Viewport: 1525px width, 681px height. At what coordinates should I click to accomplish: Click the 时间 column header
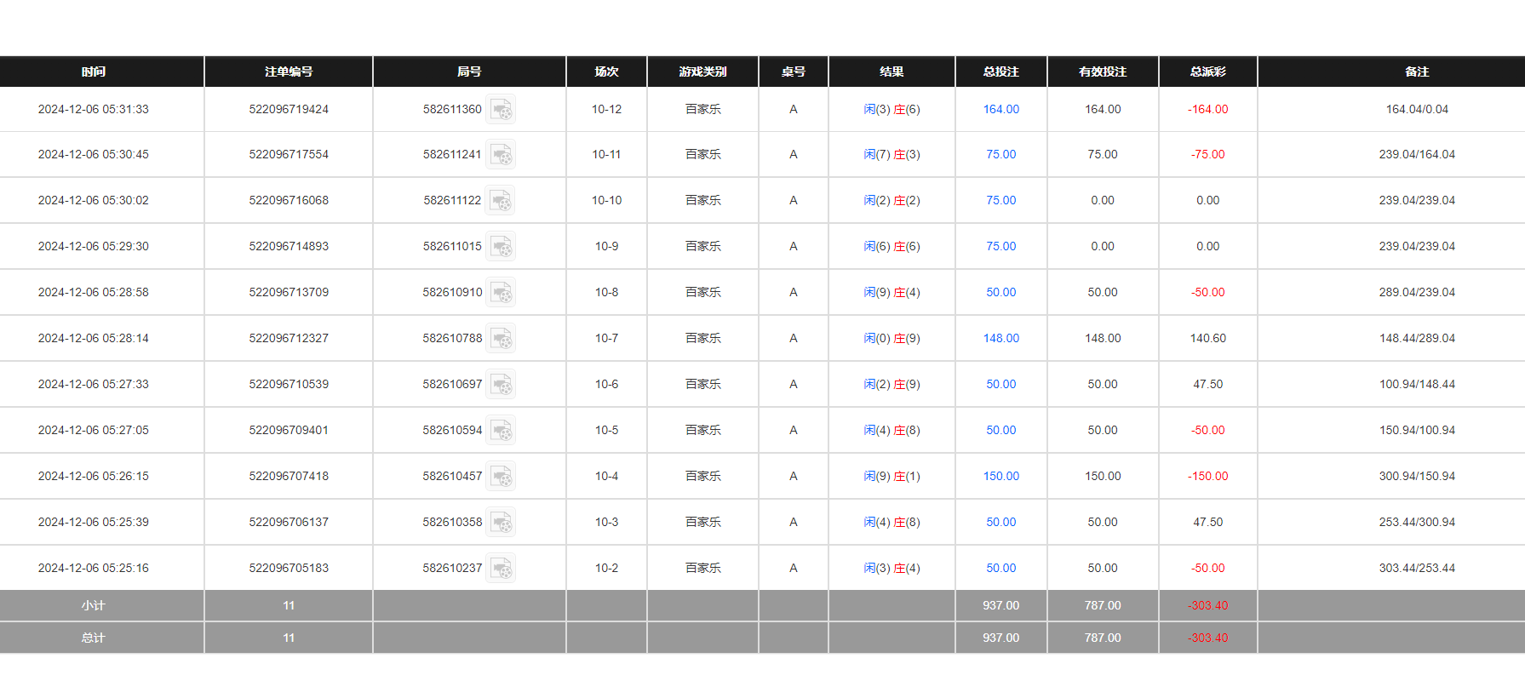click(x=94, y=72)
